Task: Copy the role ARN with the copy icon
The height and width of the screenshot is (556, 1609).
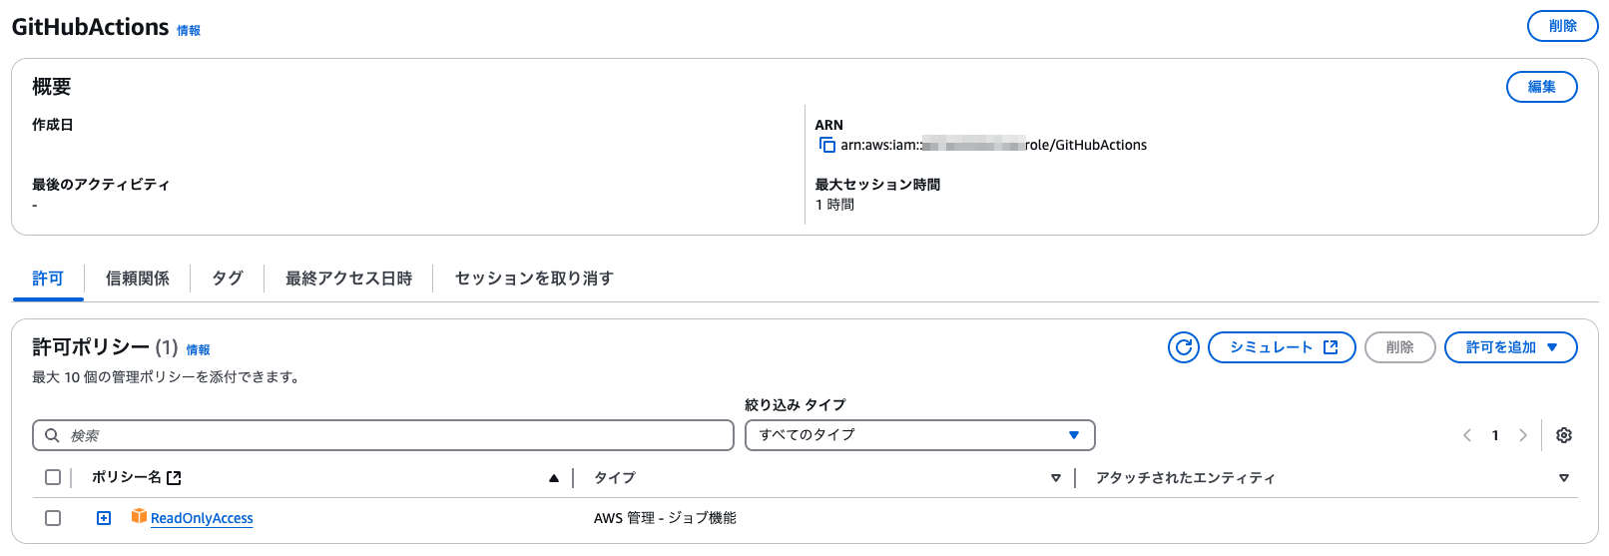Action: point(827,145)
